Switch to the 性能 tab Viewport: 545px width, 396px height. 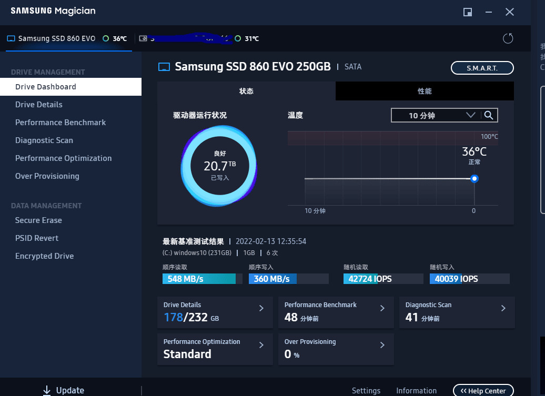pyautogui.click(x=425, y=91)
